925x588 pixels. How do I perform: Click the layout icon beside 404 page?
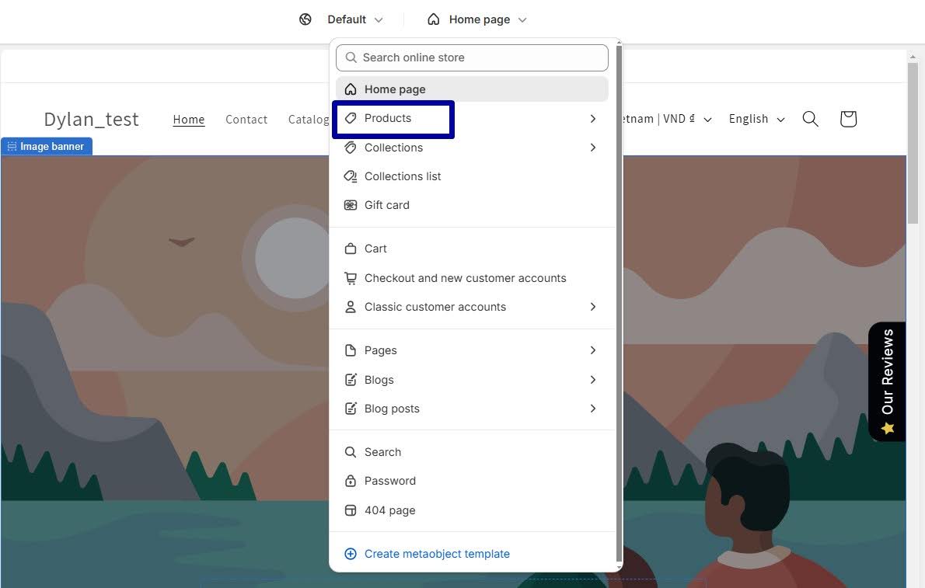pyautogui.click(x=351, y=510)
